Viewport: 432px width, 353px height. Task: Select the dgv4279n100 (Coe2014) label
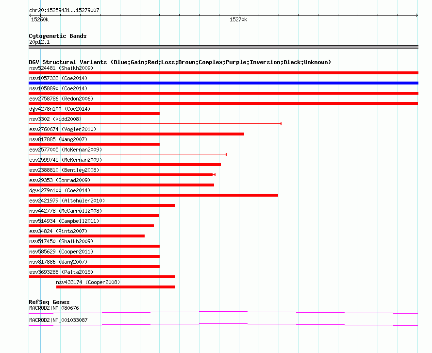click(x=60, y=190)
